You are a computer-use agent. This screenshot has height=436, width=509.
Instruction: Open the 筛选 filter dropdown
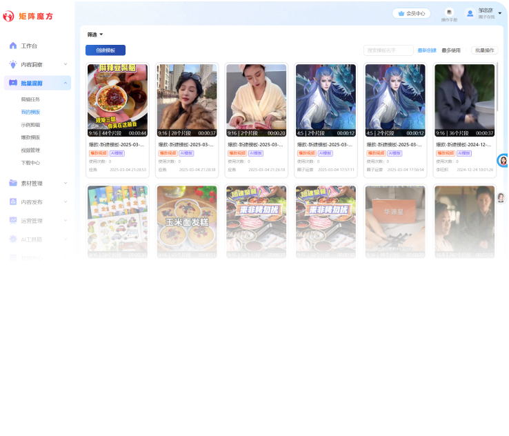click(95, 34)
